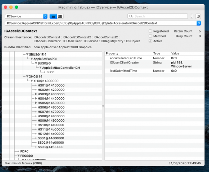The width and height of the screenshot is (209, 172).
Task: Select the HS10@14a00000 entry
Action: point(51,125)
